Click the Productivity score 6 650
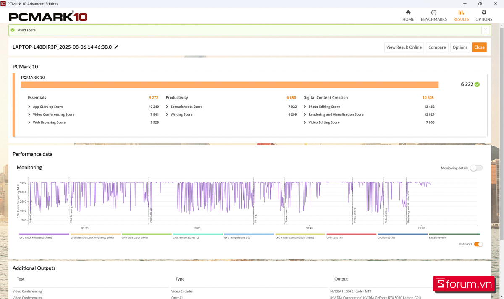 click(291, 98)
